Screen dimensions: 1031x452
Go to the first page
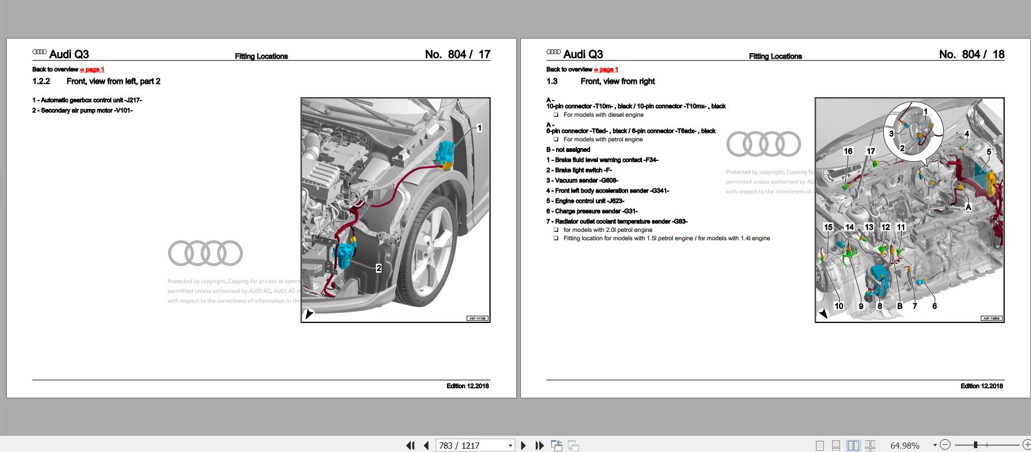411,445
